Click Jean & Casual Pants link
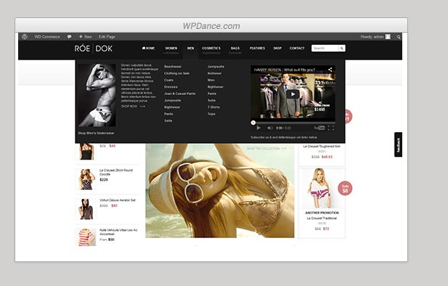The image size is (448, 286). [180, 94]
